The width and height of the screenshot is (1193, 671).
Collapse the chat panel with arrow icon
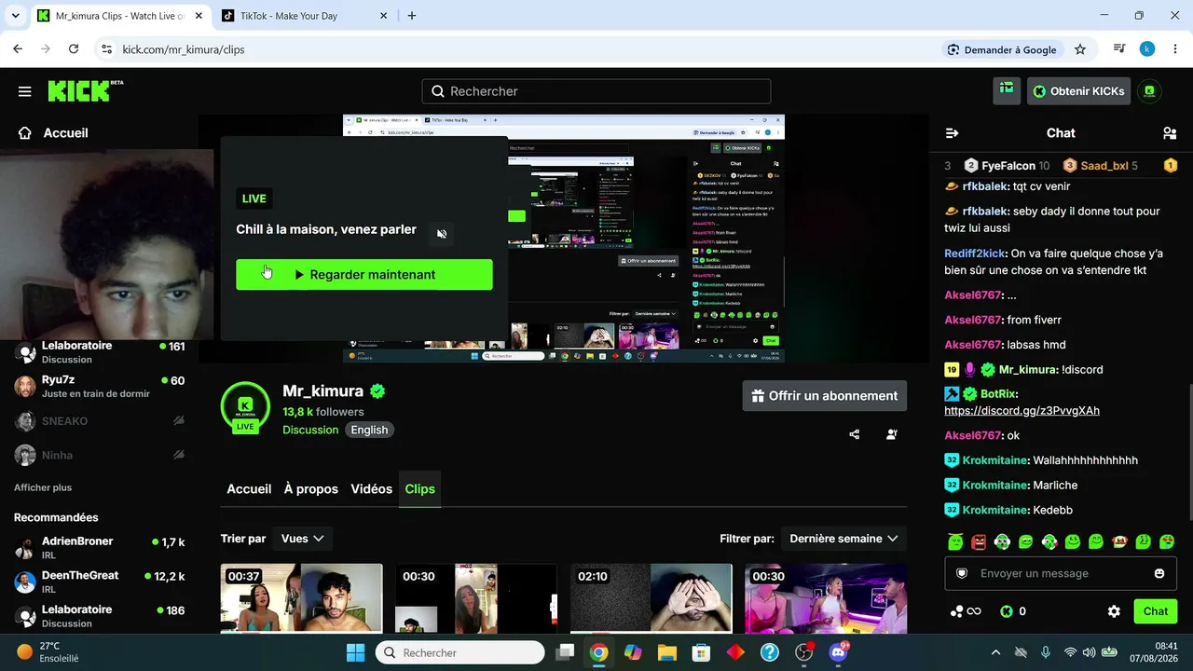[x=952, y=133]
